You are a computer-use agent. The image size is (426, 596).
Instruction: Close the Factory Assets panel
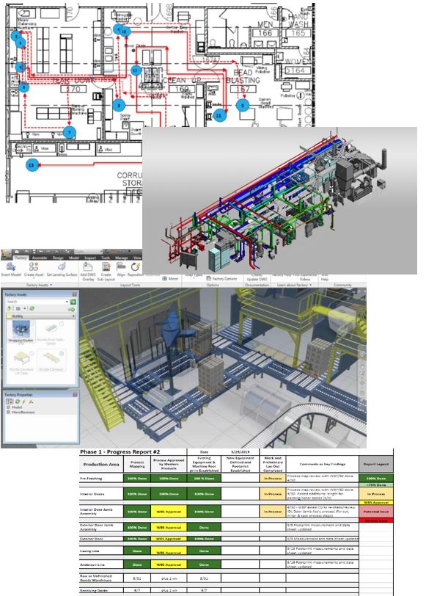click(74, 294)
